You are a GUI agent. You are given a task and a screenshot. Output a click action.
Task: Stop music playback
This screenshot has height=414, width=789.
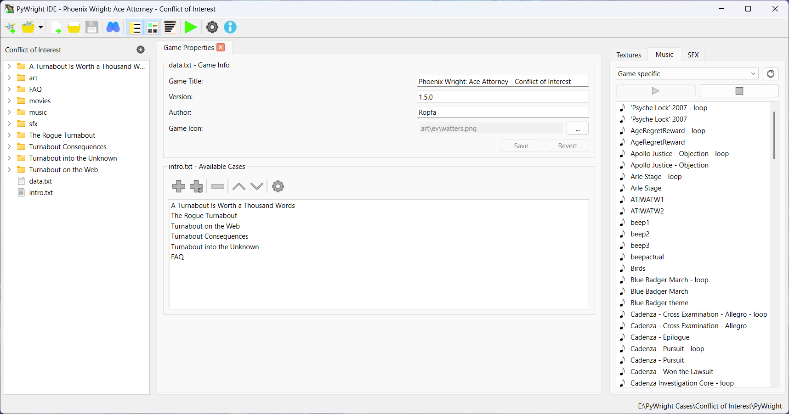click(x=739, y=91)
